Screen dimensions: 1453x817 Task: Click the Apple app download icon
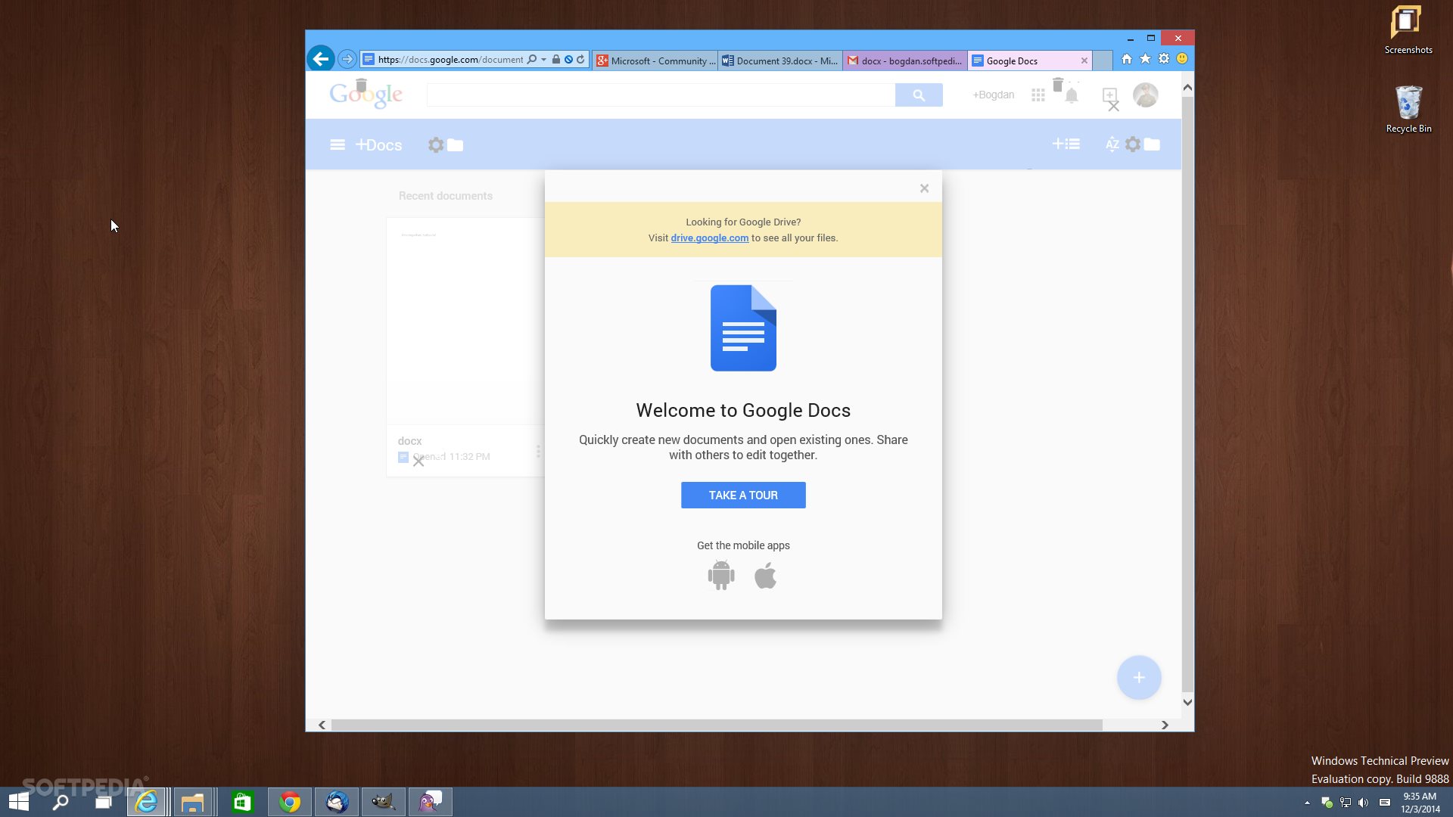coord(764,576)
